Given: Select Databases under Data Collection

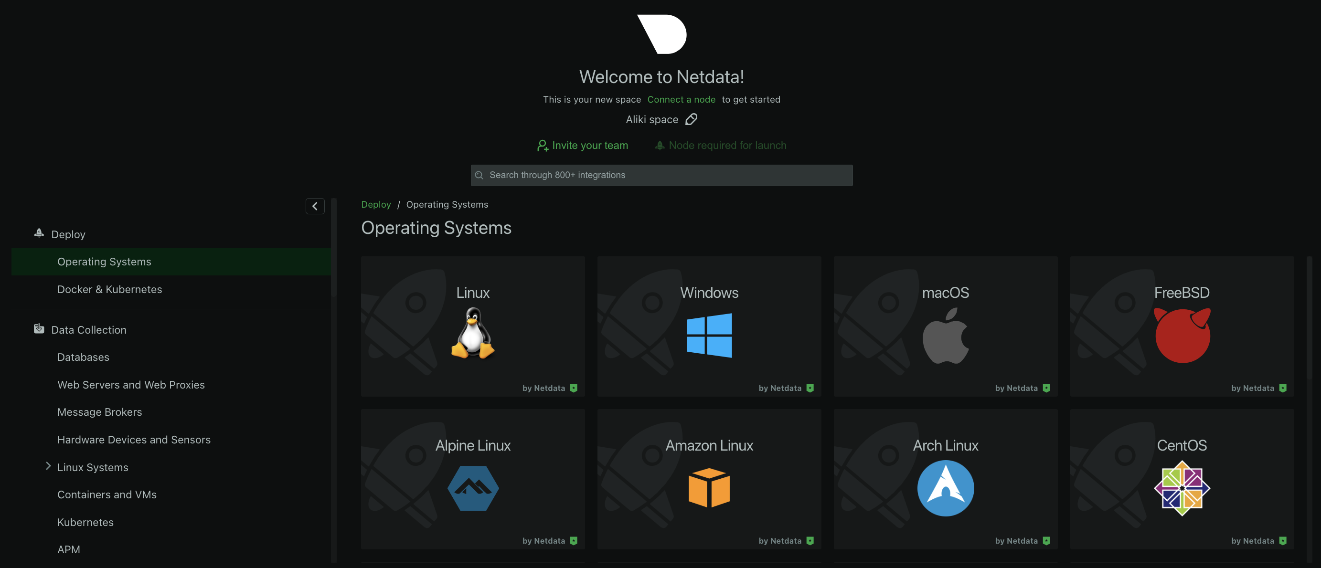Looking at the screenshot, I should point(83,357).
